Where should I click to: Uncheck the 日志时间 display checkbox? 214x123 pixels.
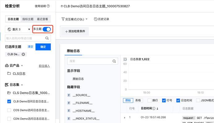point(178,101)
